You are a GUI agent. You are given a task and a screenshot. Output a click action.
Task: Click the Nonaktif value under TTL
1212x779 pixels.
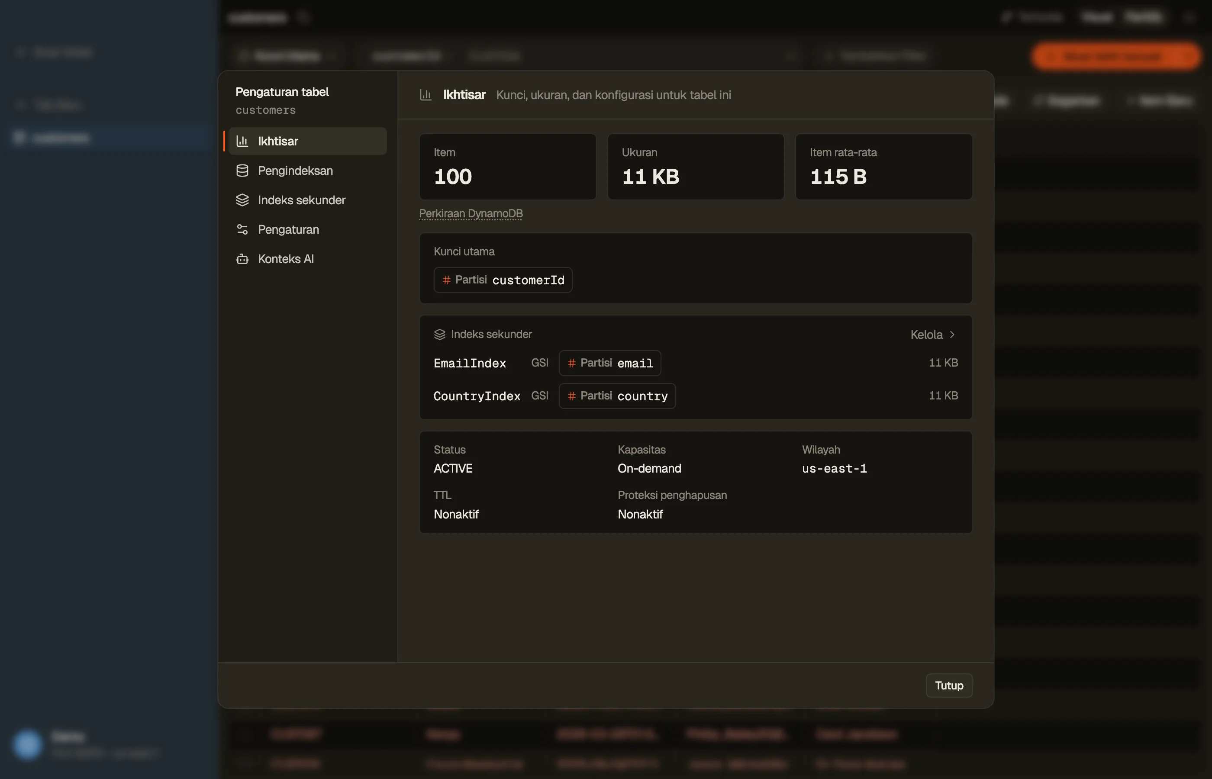coord(456,514)
